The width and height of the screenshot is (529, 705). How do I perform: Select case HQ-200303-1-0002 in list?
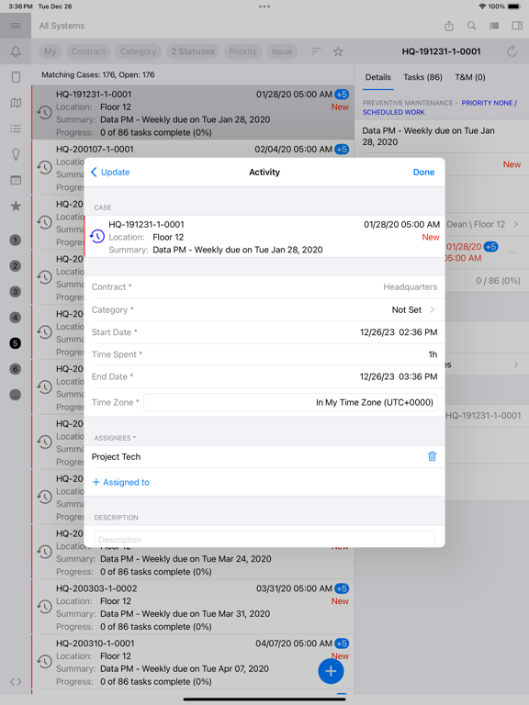tap(193, 607)
